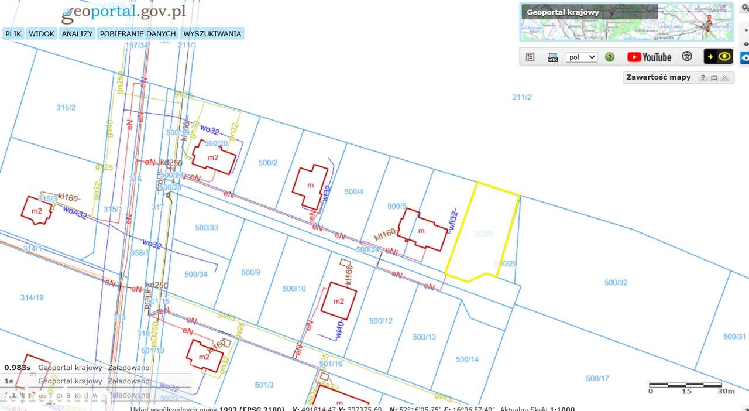
Task: Close the Zawartość mapy panel
Action: [x=724, y=78]
